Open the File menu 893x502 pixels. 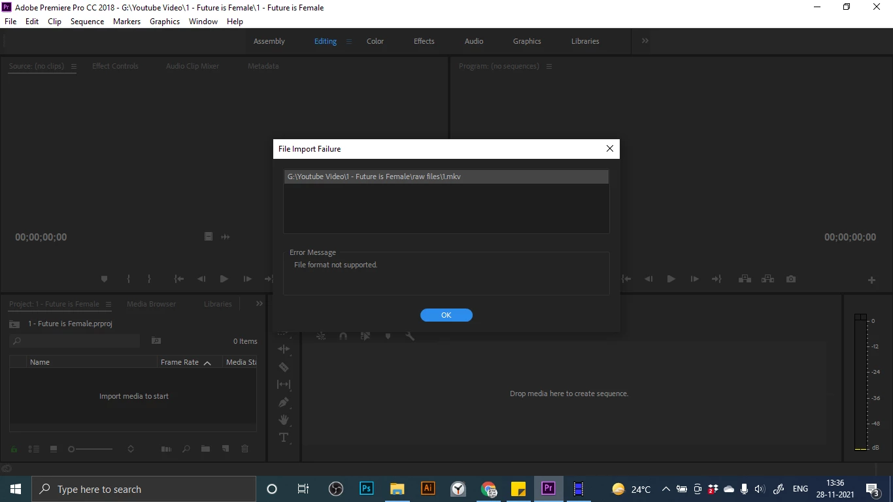pos(10,22)
